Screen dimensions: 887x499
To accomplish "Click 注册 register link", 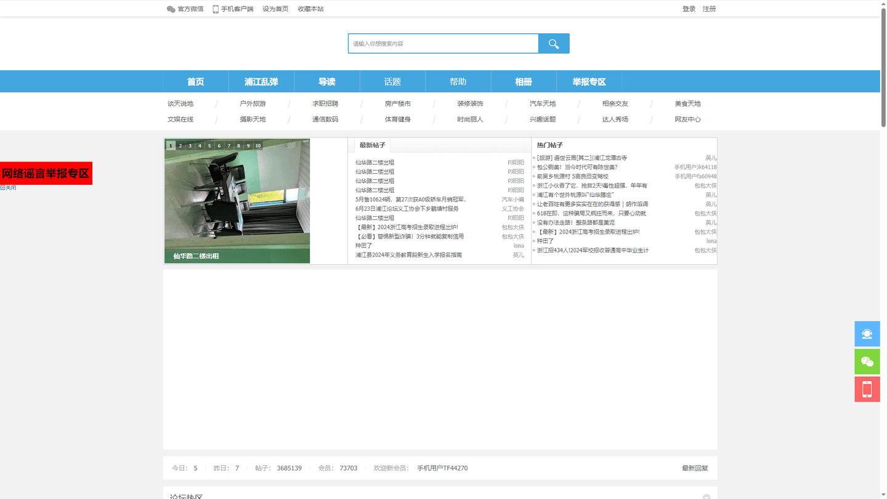I will 709,9.
